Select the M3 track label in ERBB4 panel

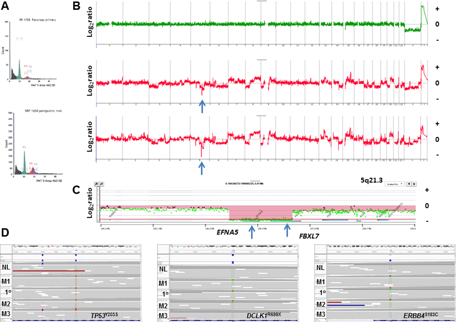(321, 314)
